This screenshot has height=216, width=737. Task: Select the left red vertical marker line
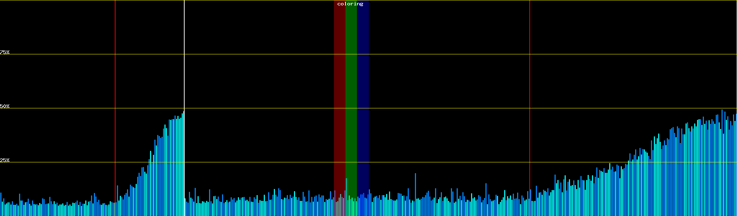click(115, 72)
